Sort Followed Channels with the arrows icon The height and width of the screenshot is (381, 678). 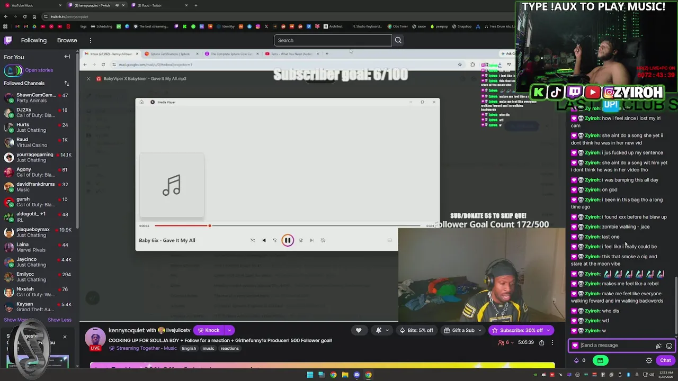[67, 83]
